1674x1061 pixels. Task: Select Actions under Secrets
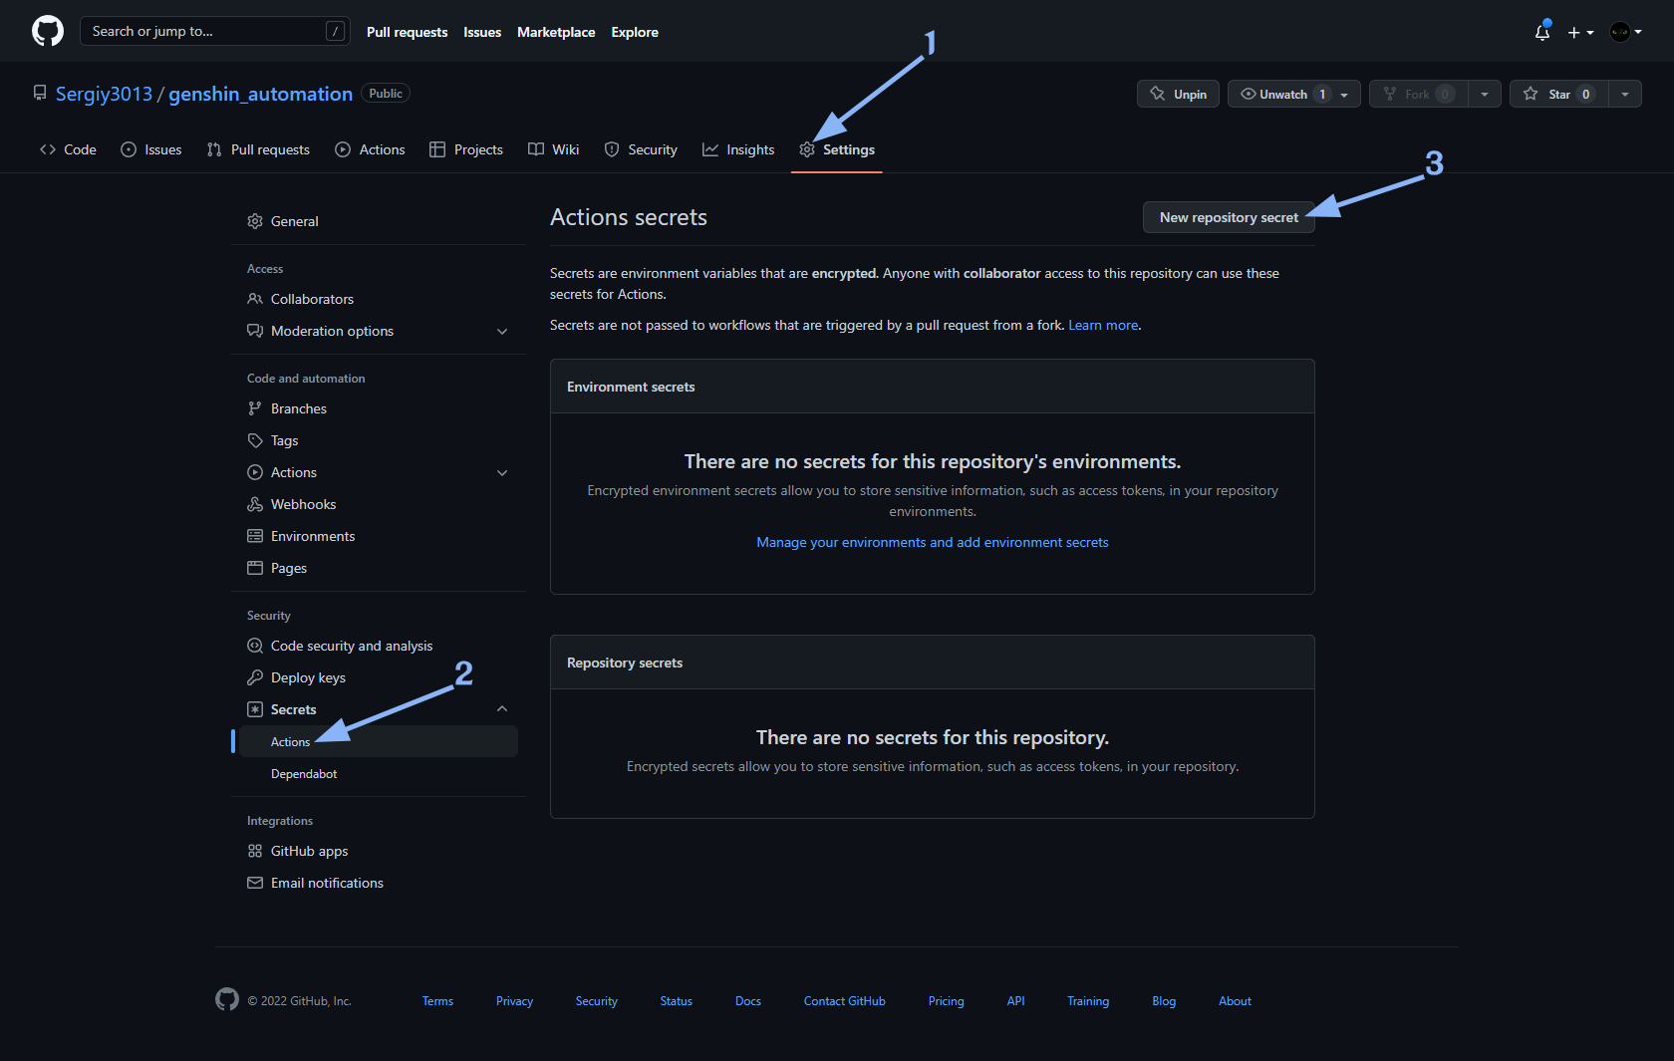pyautogui.click(x=379, y=741)
